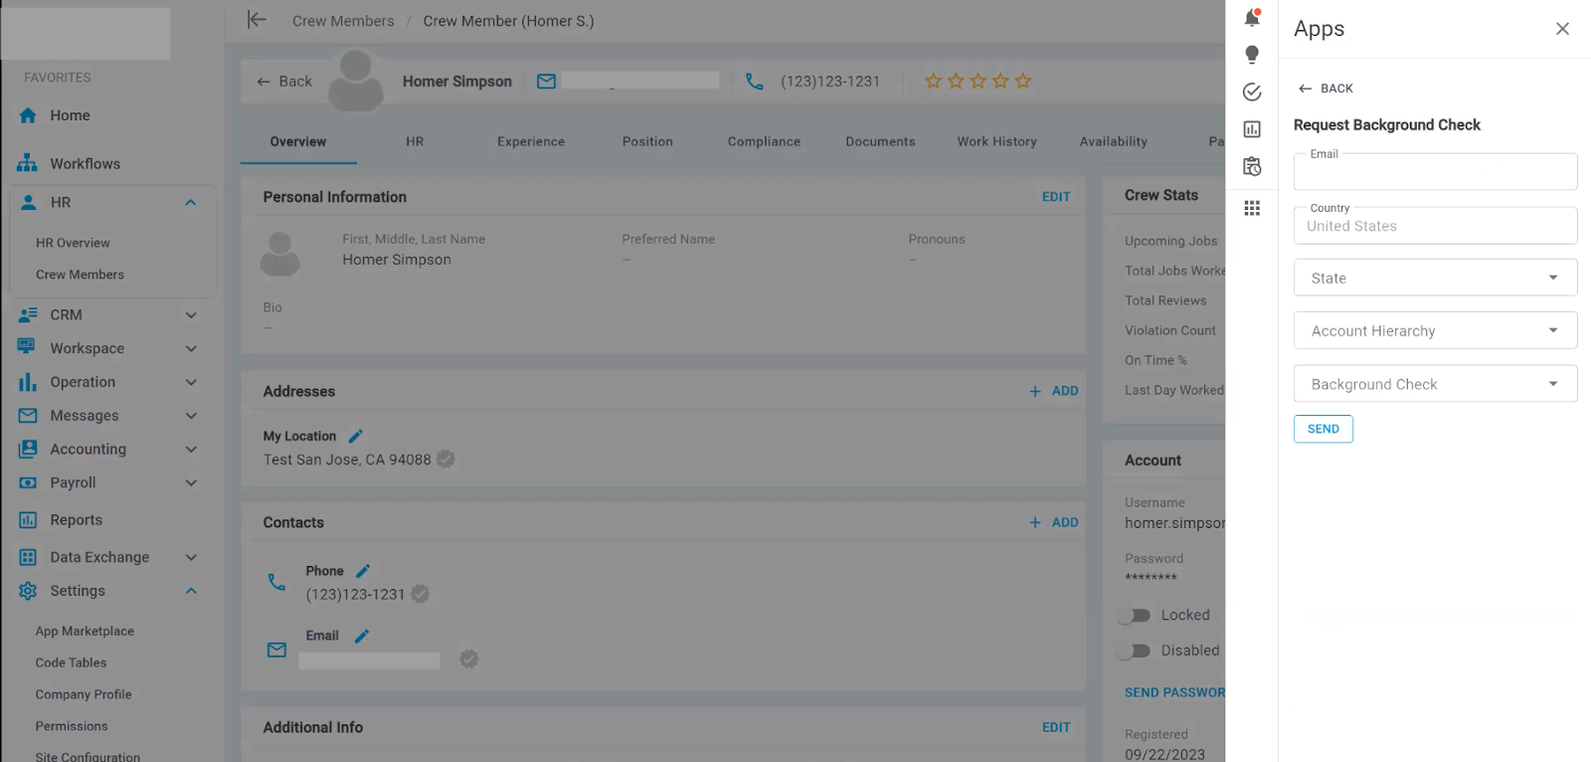This screenshot has height=762, width=1591.
Task: Open the Account Hierarchy dropdown
Action: coord(1435,330)
